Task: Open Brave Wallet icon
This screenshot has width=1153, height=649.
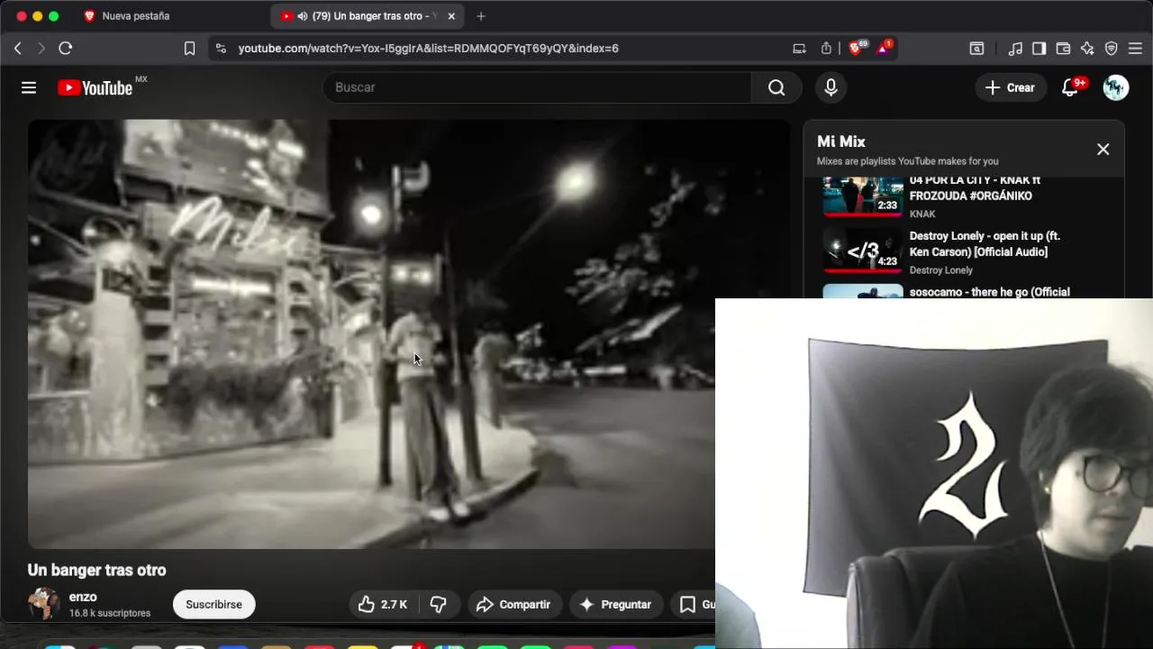Action: (1063, 49)
